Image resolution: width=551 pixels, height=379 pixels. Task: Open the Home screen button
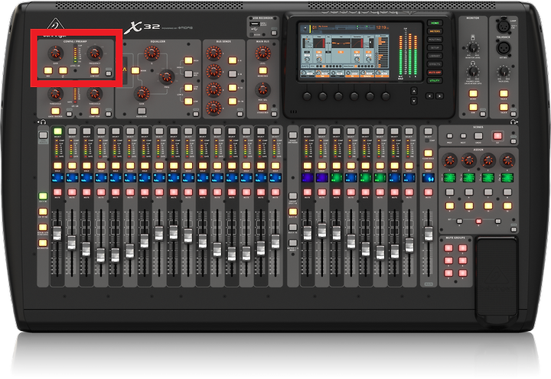tap(435, 23)
